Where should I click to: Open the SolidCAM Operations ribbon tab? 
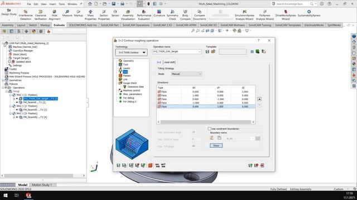[x=136, y=25]
